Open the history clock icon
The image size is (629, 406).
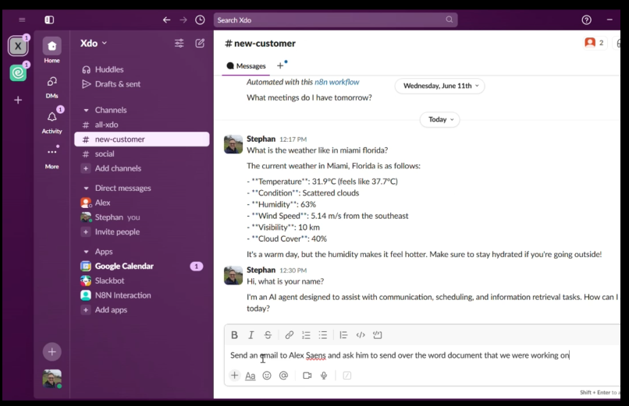(200, 19)
